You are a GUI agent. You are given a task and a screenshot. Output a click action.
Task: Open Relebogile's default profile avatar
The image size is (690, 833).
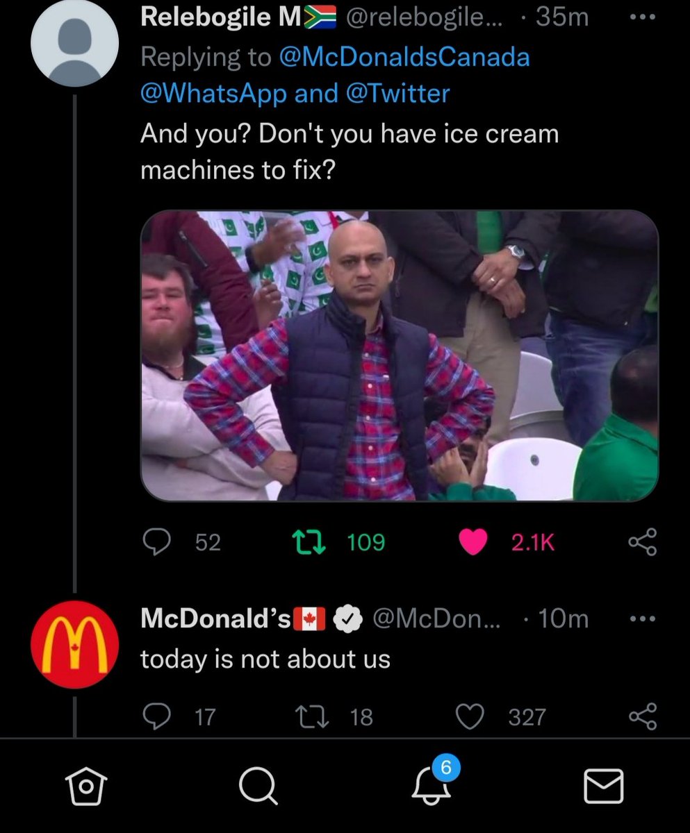(x=74, y=42)
